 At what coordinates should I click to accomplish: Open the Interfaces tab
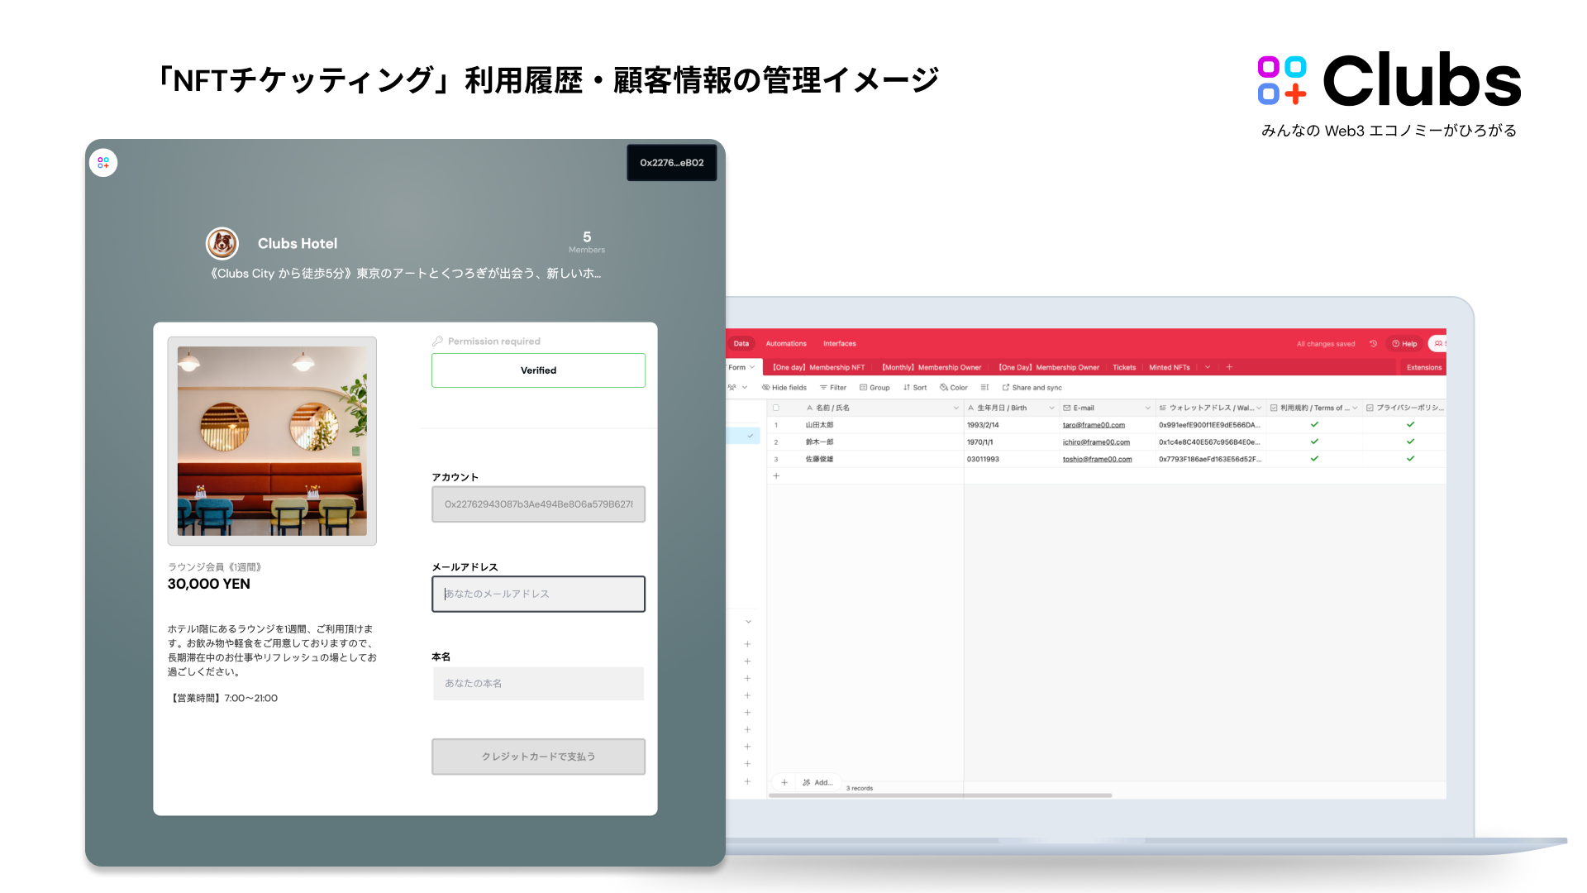tap(839, 343)
